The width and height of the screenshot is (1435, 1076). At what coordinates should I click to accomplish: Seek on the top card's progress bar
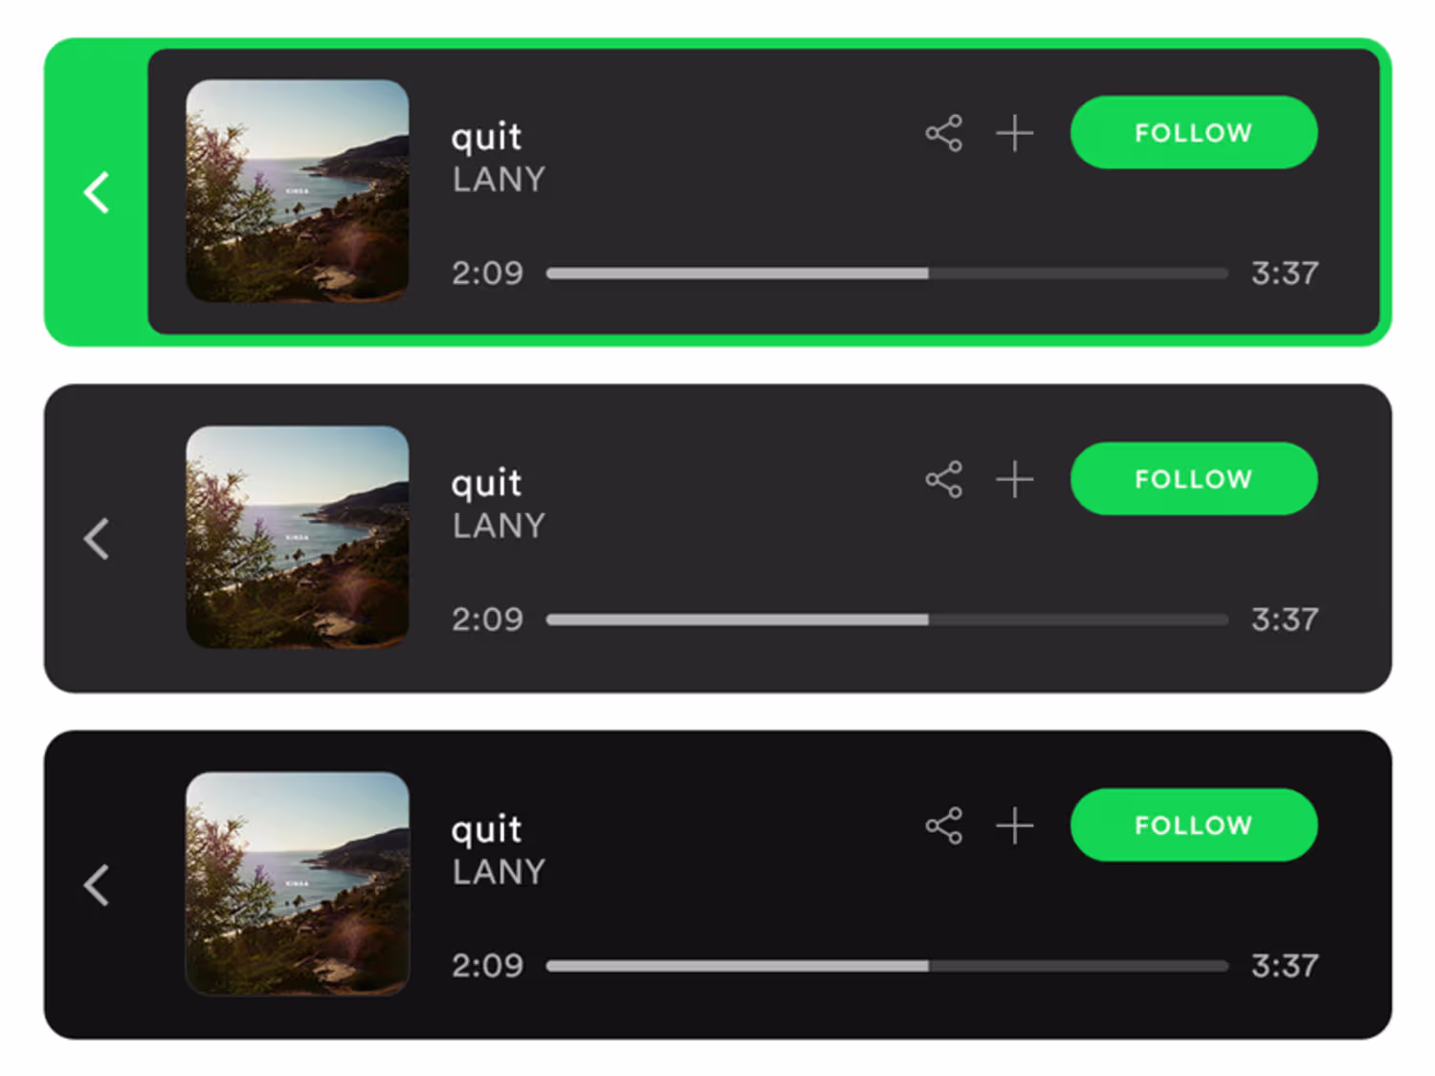[x=887, y=274]
